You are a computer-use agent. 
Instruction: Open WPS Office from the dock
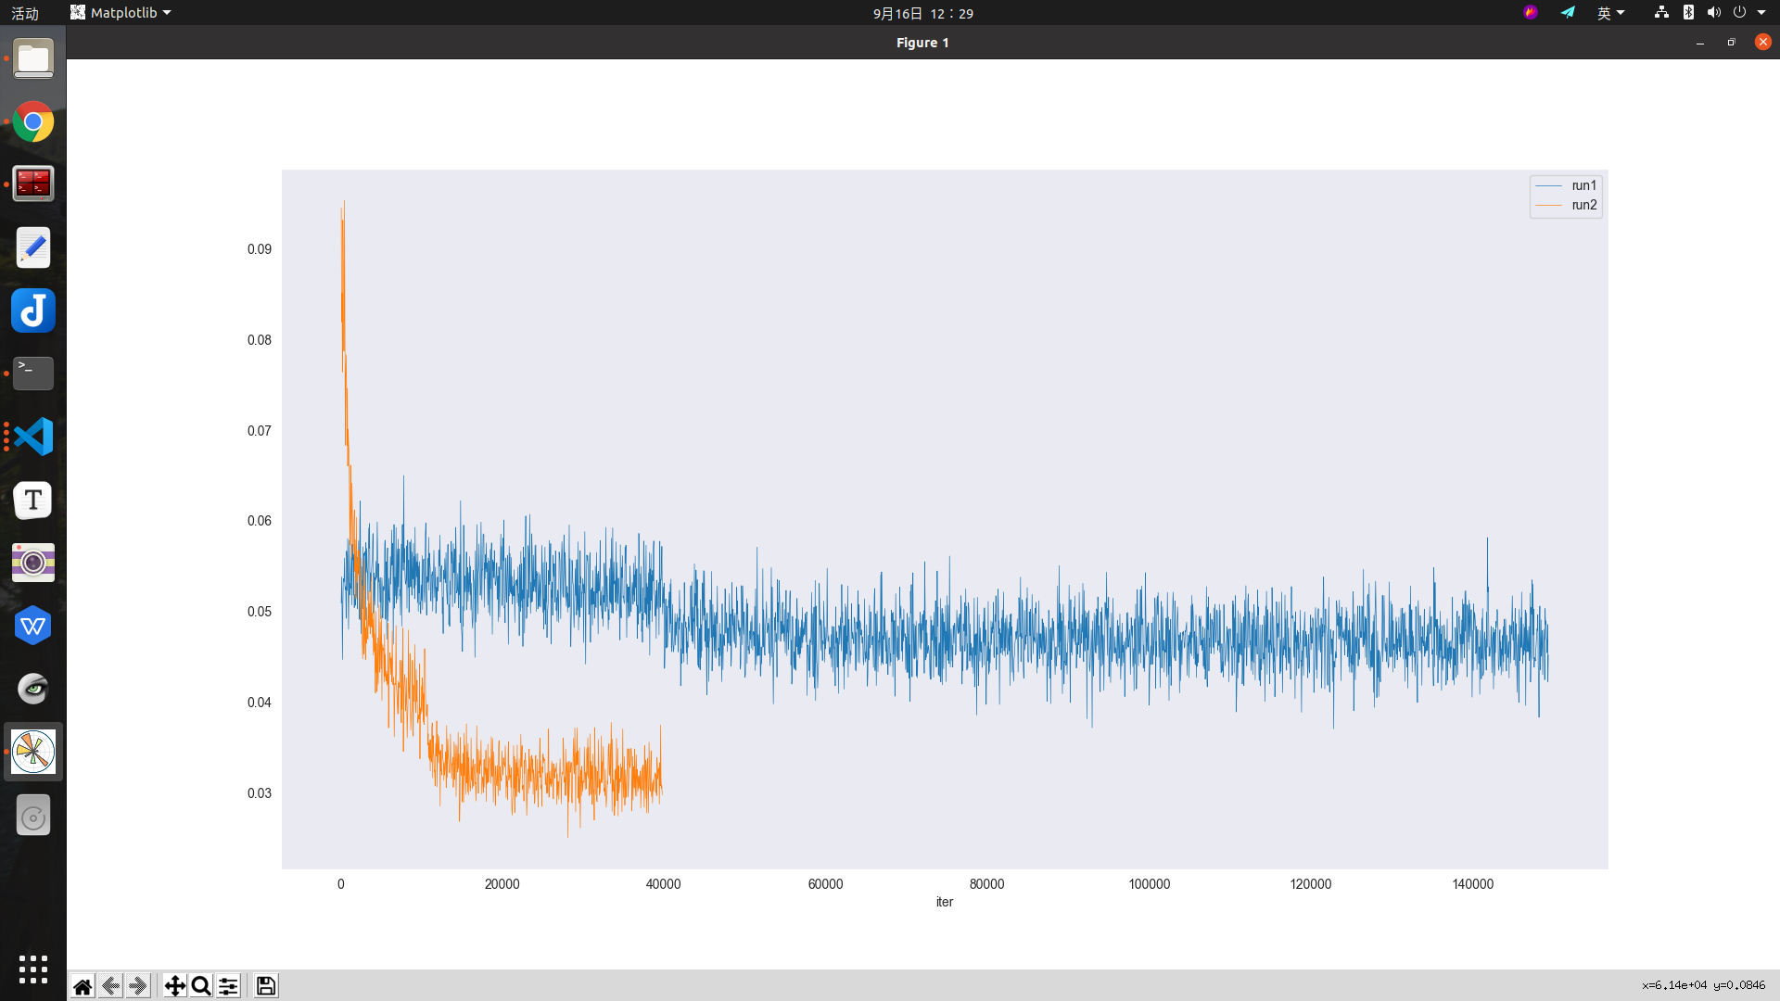32,626
